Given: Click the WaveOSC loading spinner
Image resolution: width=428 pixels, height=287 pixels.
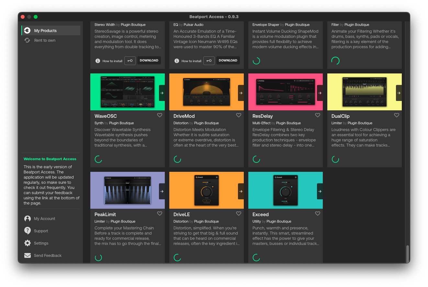Looking at the screenshot, I should click(98, 159).
